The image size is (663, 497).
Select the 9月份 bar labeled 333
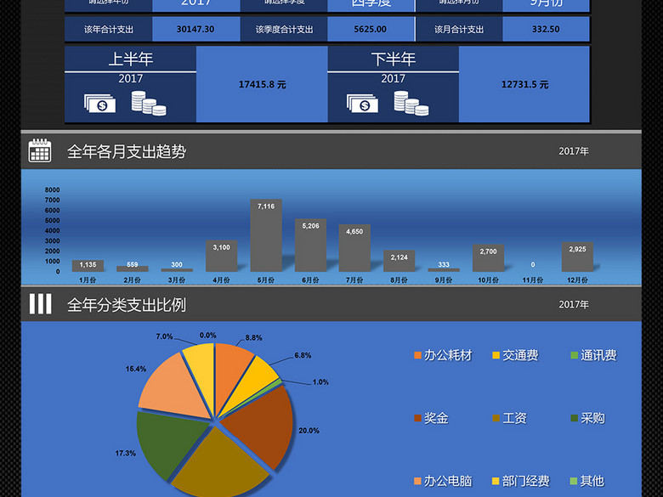(x=444, y=270)
